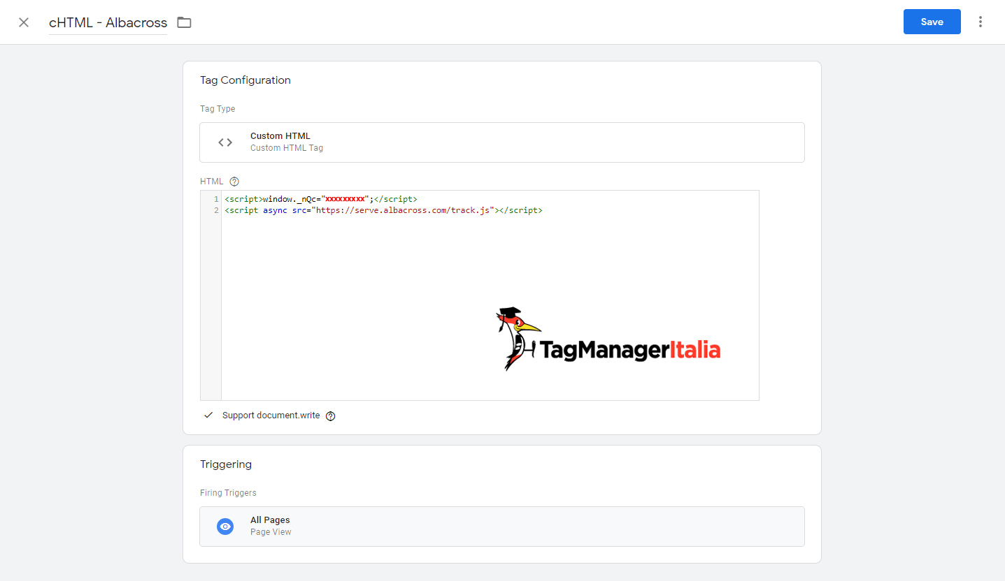This screenshot has width=1005, height=581.
Task: Toggle the Support document.write checkbox
Action: click(208, 415)
